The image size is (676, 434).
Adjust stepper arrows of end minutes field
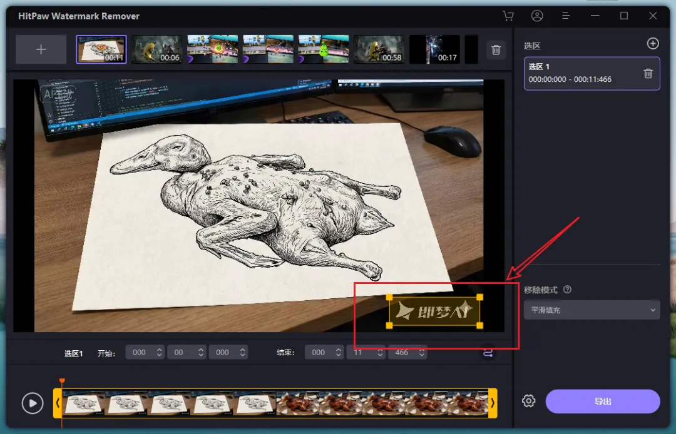[339, 352]
